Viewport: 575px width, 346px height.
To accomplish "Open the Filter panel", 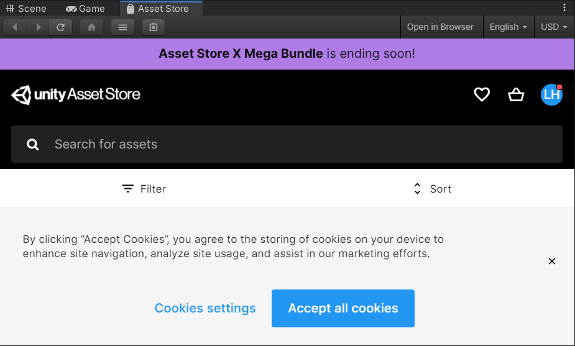I will click(x=144, y=189).
